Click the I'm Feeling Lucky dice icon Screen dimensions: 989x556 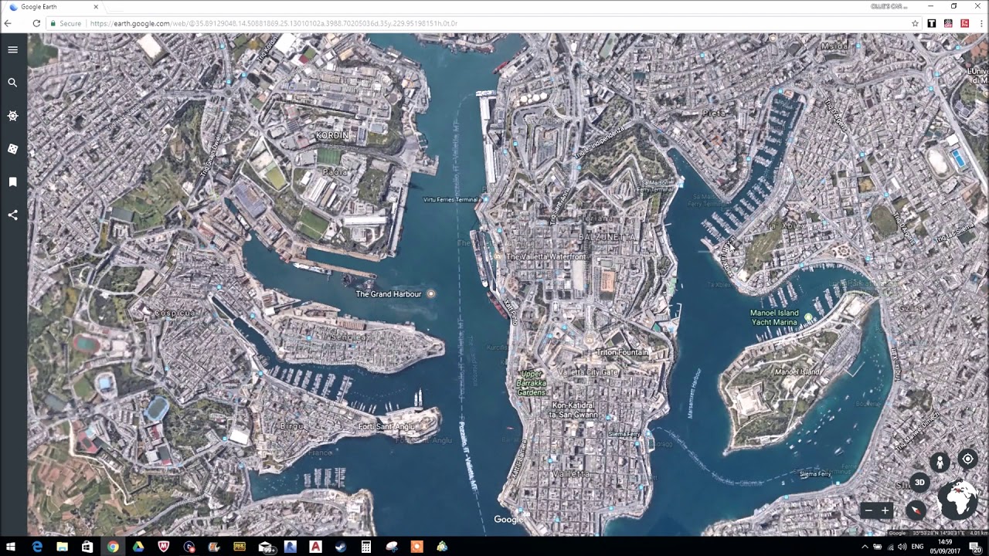coord(12,149)
